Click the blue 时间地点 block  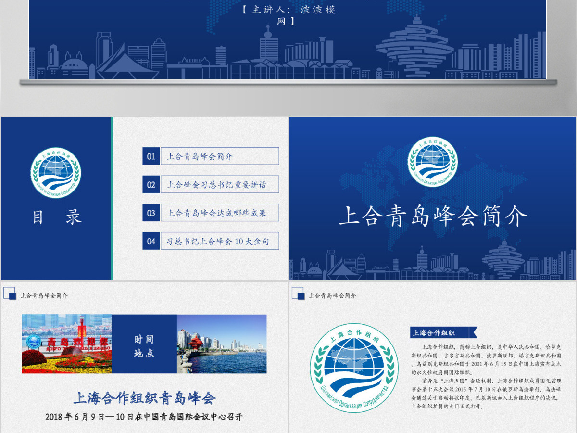[x=144, y=344]
